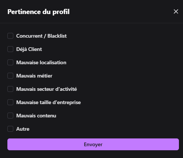Close the Pertinence du profil dialog
This screenshot has height=158, width=183.
176,11
